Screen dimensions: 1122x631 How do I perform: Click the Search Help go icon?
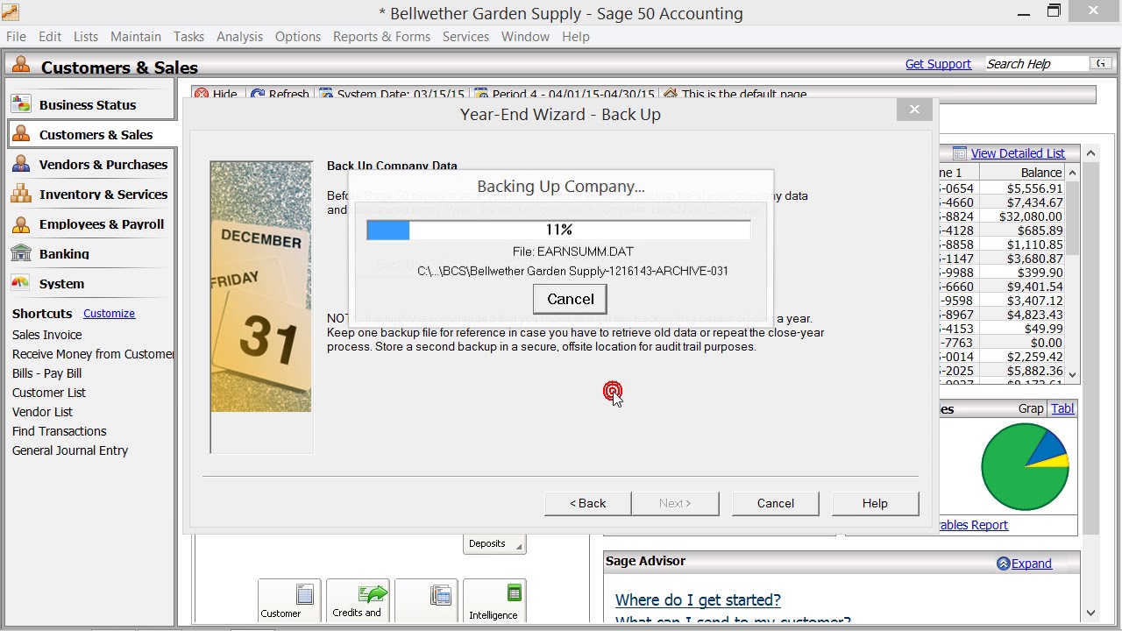1100,63
